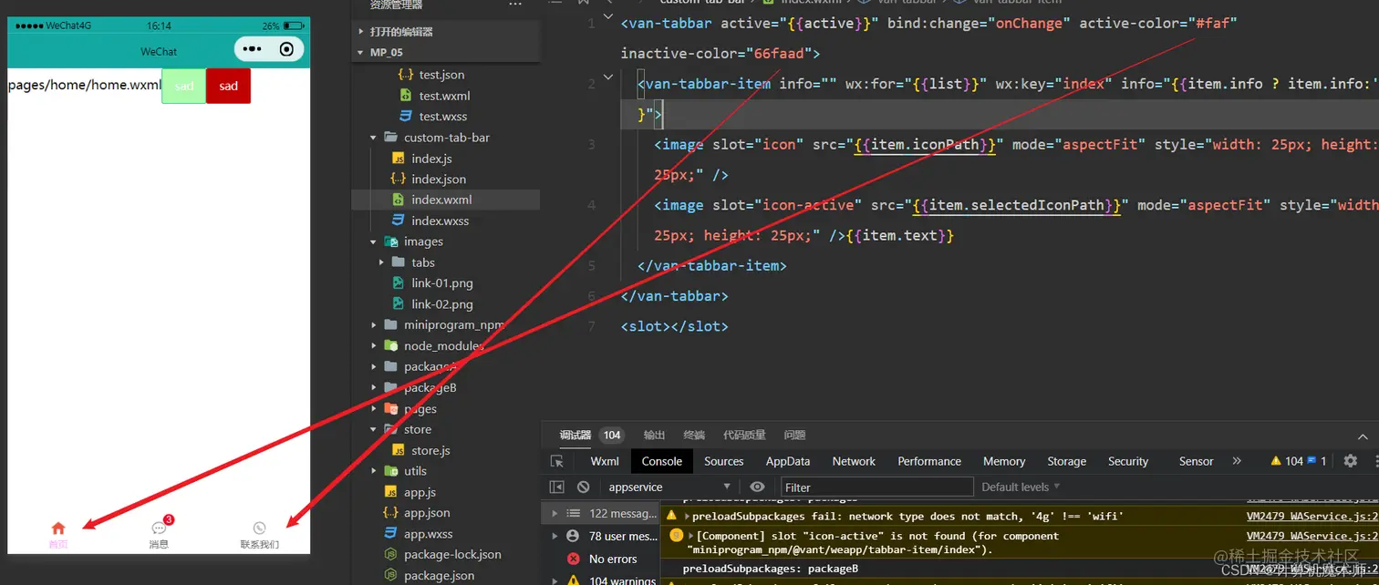This screenshot has height=585, width=1379.
Task: Open index.js in custom-tab-bar
Action: (x=431, y=159)
